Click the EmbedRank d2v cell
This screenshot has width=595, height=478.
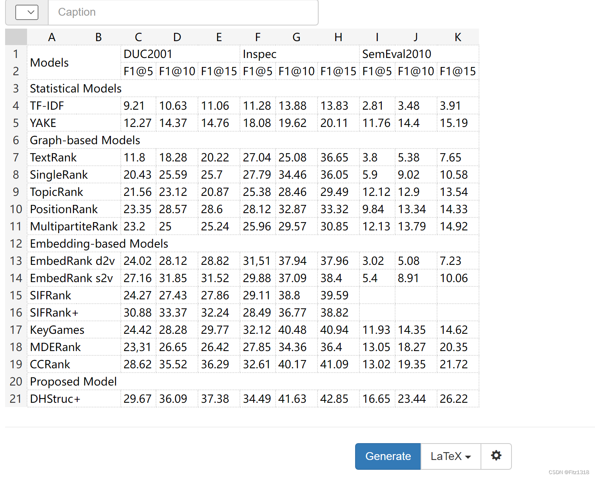click(74, 261)
